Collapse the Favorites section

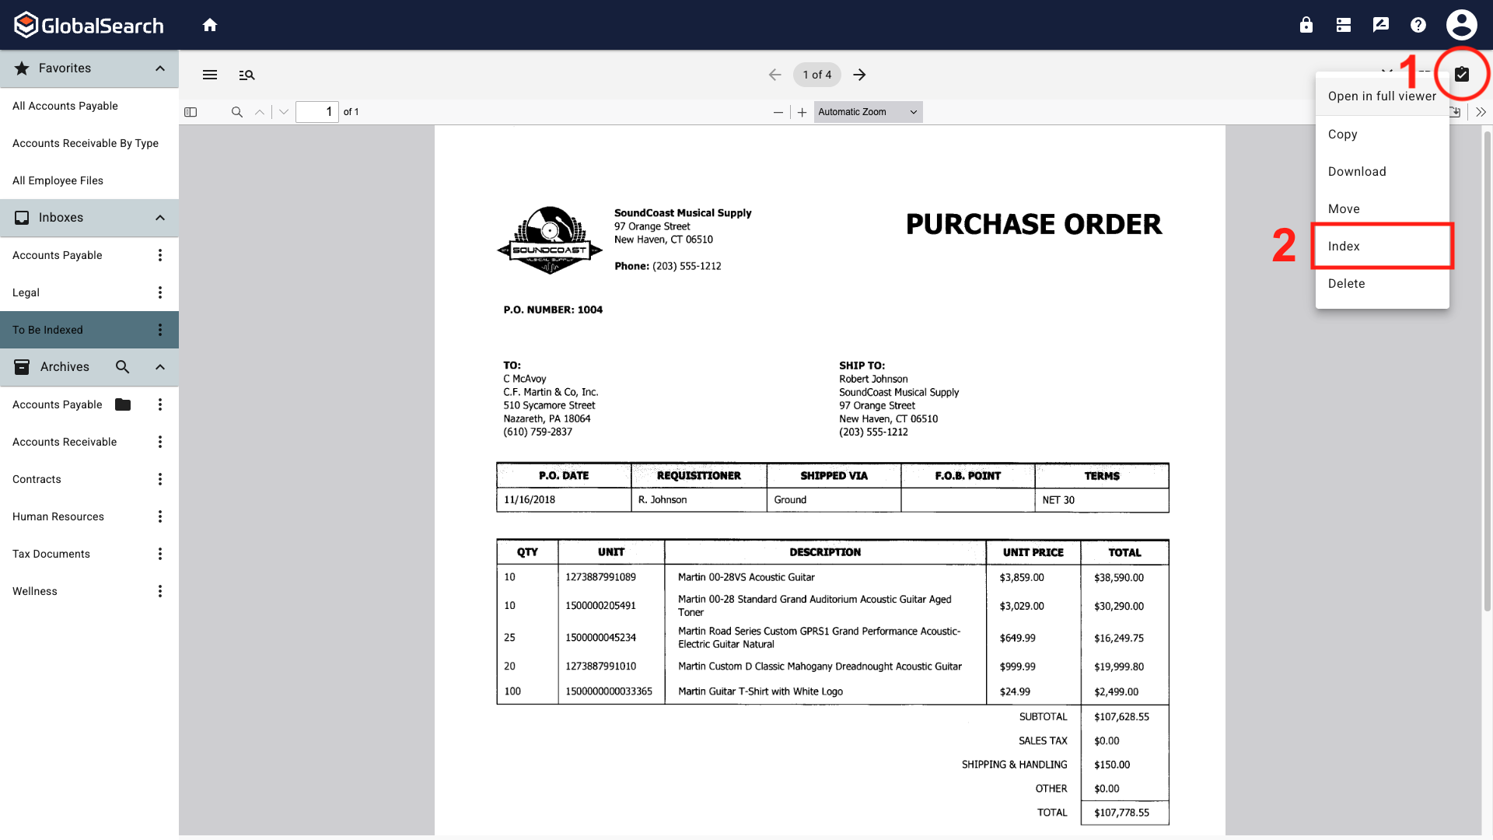click(159, 68)
